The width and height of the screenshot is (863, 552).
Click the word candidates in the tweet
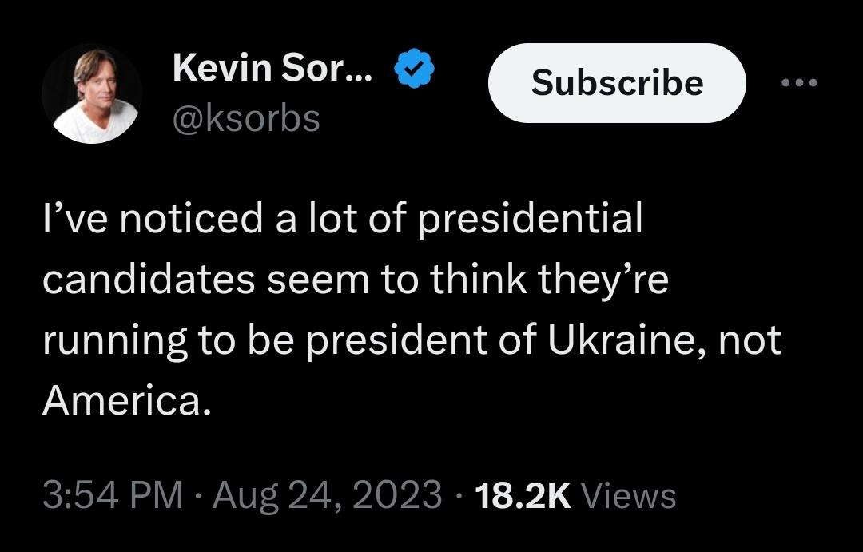149,280
